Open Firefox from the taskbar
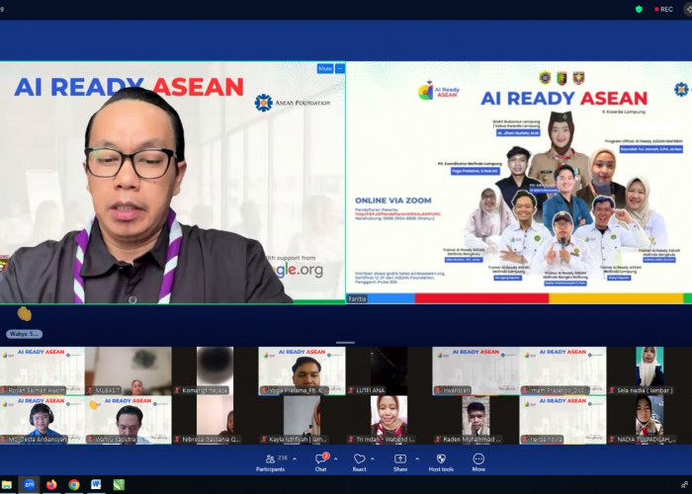Screen dimensions: 692x494 coord(51,485)
